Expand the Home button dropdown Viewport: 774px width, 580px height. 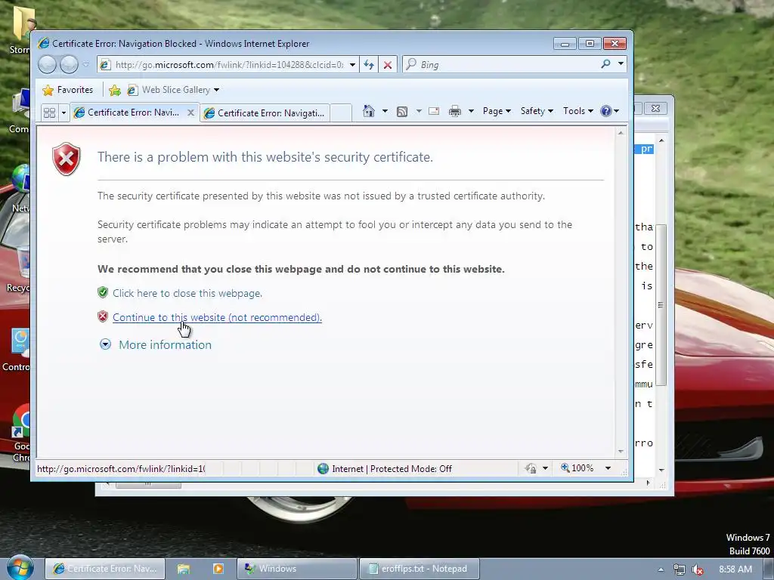[385, 111]
